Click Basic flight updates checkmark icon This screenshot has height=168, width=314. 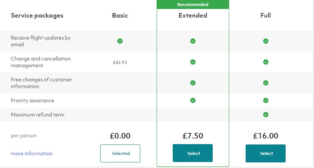(x=120, y=41)
